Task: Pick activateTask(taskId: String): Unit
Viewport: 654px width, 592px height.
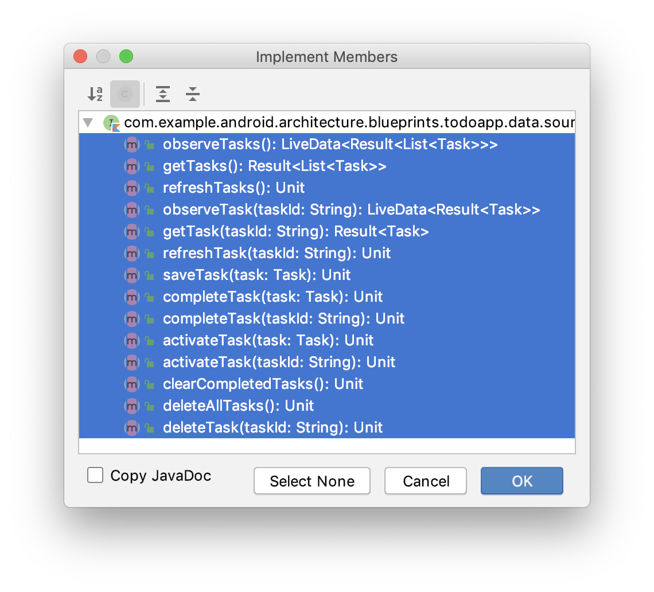Action: tap(279, 363)
